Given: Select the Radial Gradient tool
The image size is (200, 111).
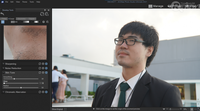Looking at the screenshot, I should click(36, 22).
